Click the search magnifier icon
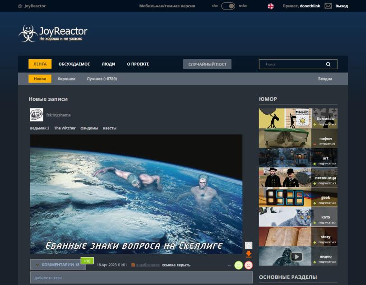 pyautogui.click(x=328, y=64)
